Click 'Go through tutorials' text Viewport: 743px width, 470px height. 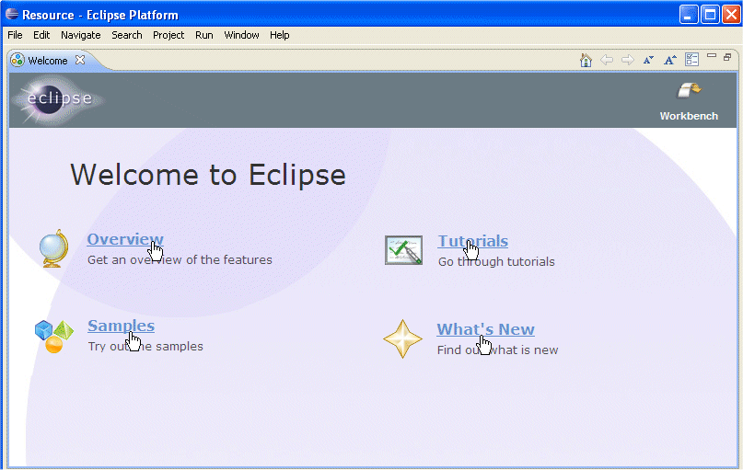[x=496, y=262]
